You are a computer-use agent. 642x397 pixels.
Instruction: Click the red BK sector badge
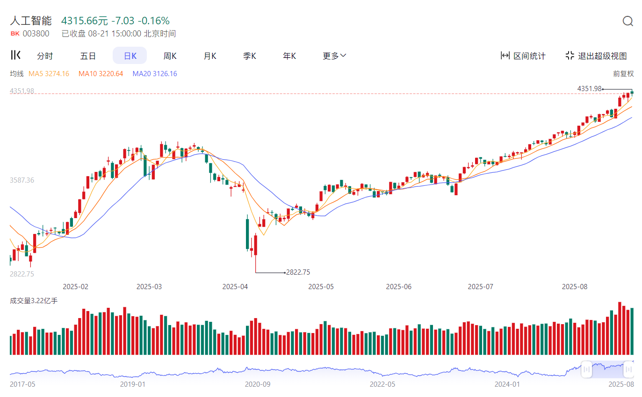(x=15, y=34)
